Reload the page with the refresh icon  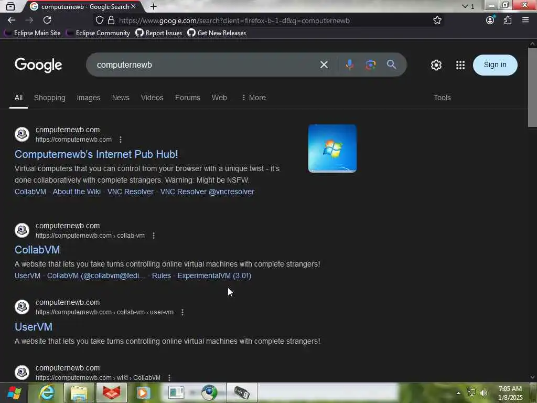[x=47, y=20]
